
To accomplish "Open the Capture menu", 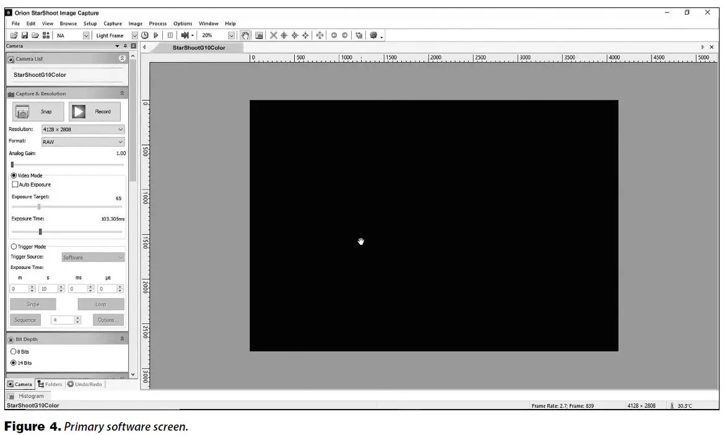I will coord(113,24).
